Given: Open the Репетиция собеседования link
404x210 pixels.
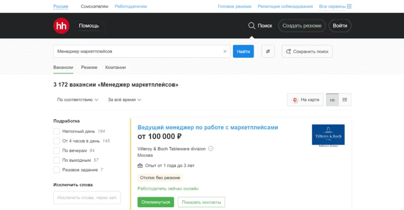Looking at the screenshot, I should click(285, 7).
